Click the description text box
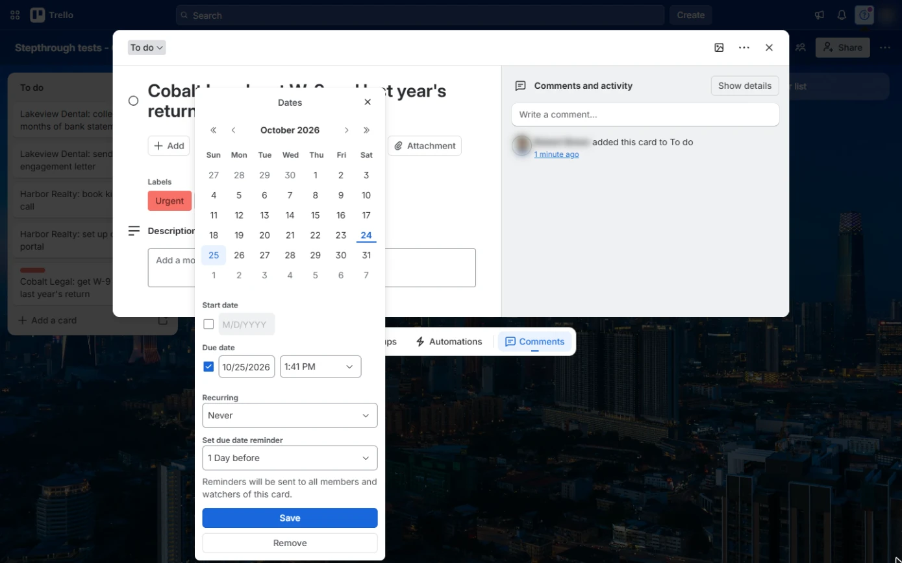 (x=312, y=267)
